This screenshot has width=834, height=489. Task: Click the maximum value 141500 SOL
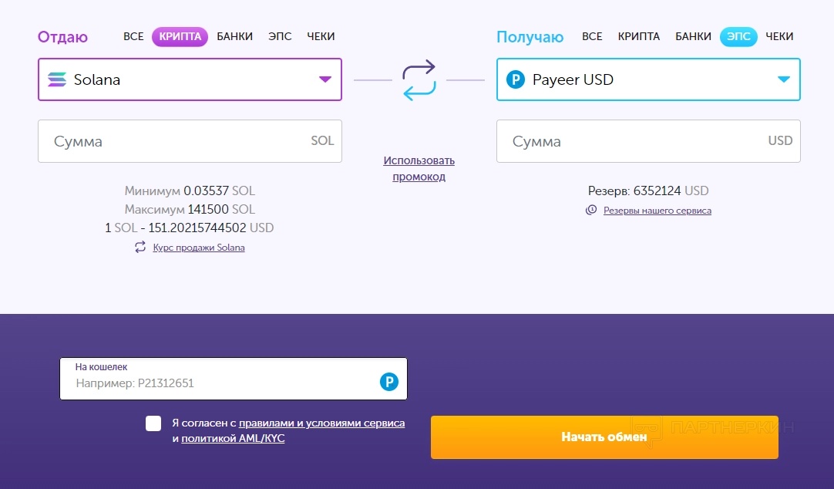pyautogui.click(x=221, y=209)
